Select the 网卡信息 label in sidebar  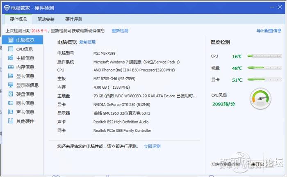(25, 103)
